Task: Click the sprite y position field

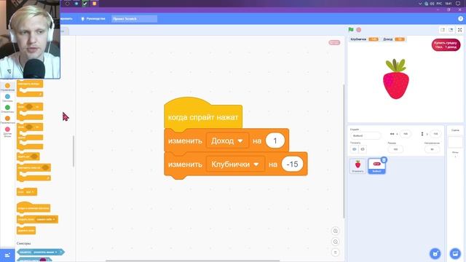Action: tap(435, 134)
